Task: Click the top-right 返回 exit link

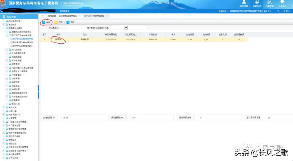Action: [x=286, y=11]
